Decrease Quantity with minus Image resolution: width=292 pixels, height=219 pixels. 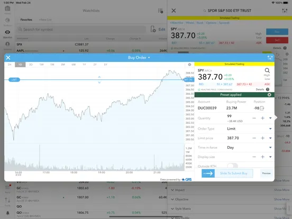point(254,118)
